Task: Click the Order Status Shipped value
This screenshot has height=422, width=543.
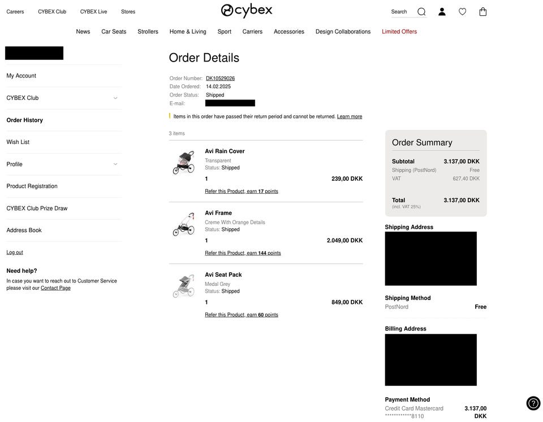Action: 215,95
